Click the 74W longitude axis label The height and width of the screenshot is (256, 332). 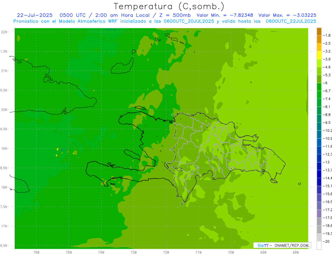coord(101,252)
